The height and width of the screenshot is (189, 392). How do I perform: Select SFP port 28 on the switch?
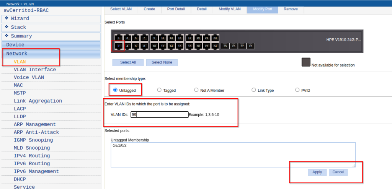point(250,46)
